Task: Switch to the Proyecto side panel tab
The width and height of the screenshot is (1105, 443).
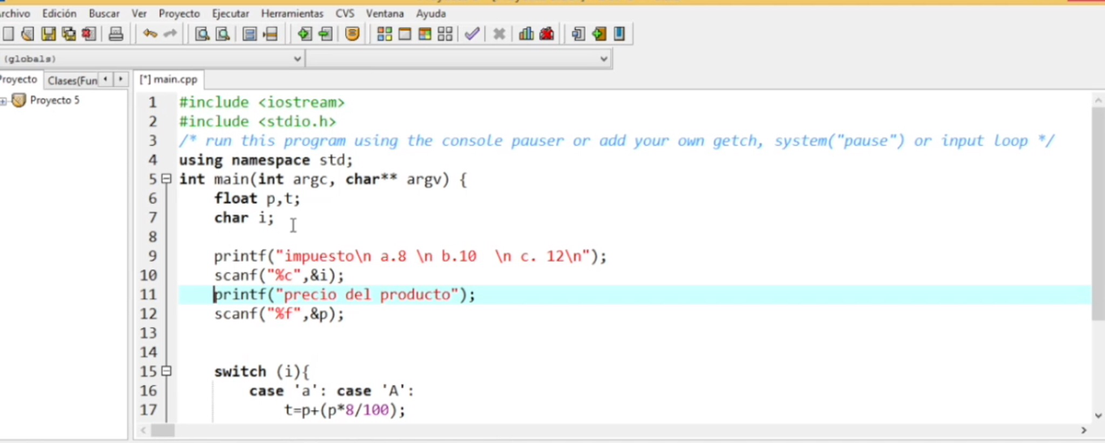Action: pyautogui.click(x=19, y=79)
